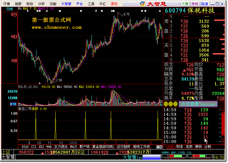Select the BIAS indicator tab

point(25,147)
